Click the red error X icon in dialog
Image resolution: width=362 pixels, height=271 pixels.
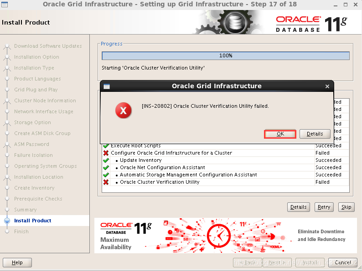click(124, 110)
